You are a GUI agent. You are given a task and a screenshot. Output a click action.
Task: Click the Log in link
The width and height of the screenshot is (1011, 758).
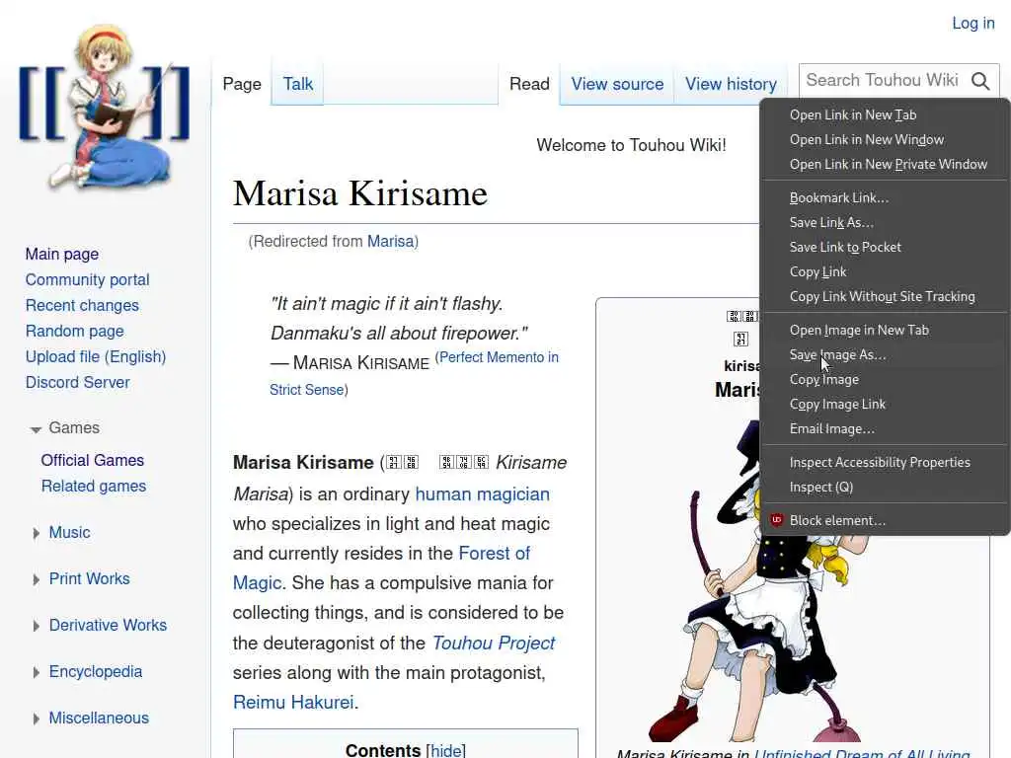tap(972, 24)
